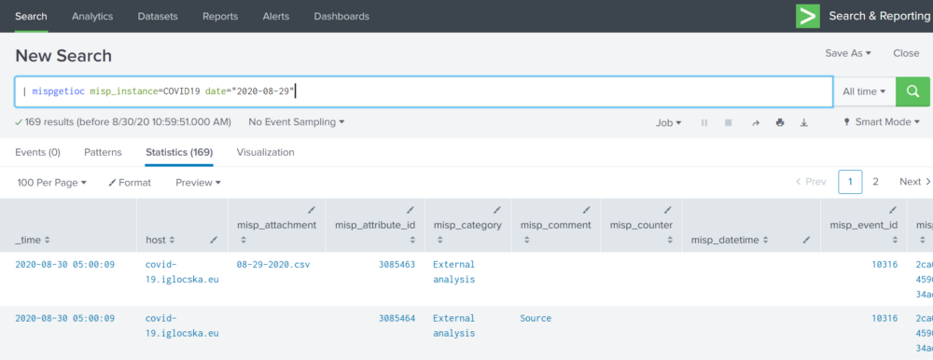Edit misp_counter column pencil icon
This screenshot has height=360, width=933.
(668, 210)
